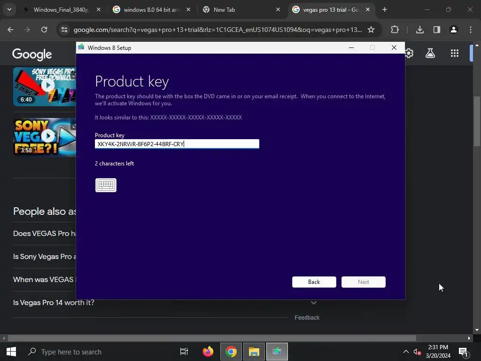This screenshot has width=481, height=361.
Task: Click the page horizontal scrollbar thumb
Action: point(212,338)
